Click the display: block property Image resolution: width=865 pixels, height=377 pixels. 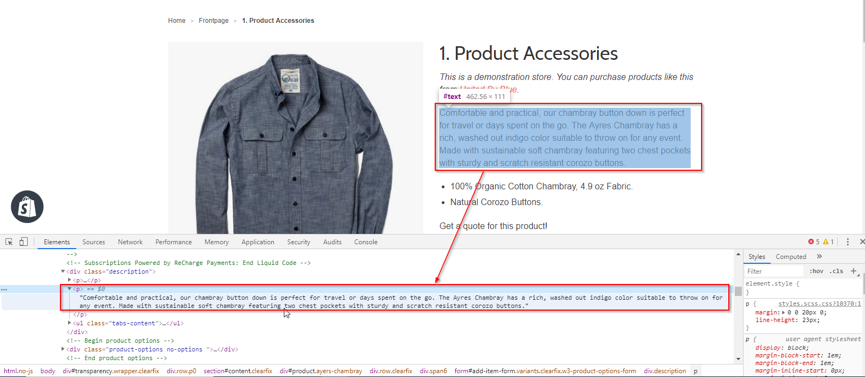[x=782, y=348]
